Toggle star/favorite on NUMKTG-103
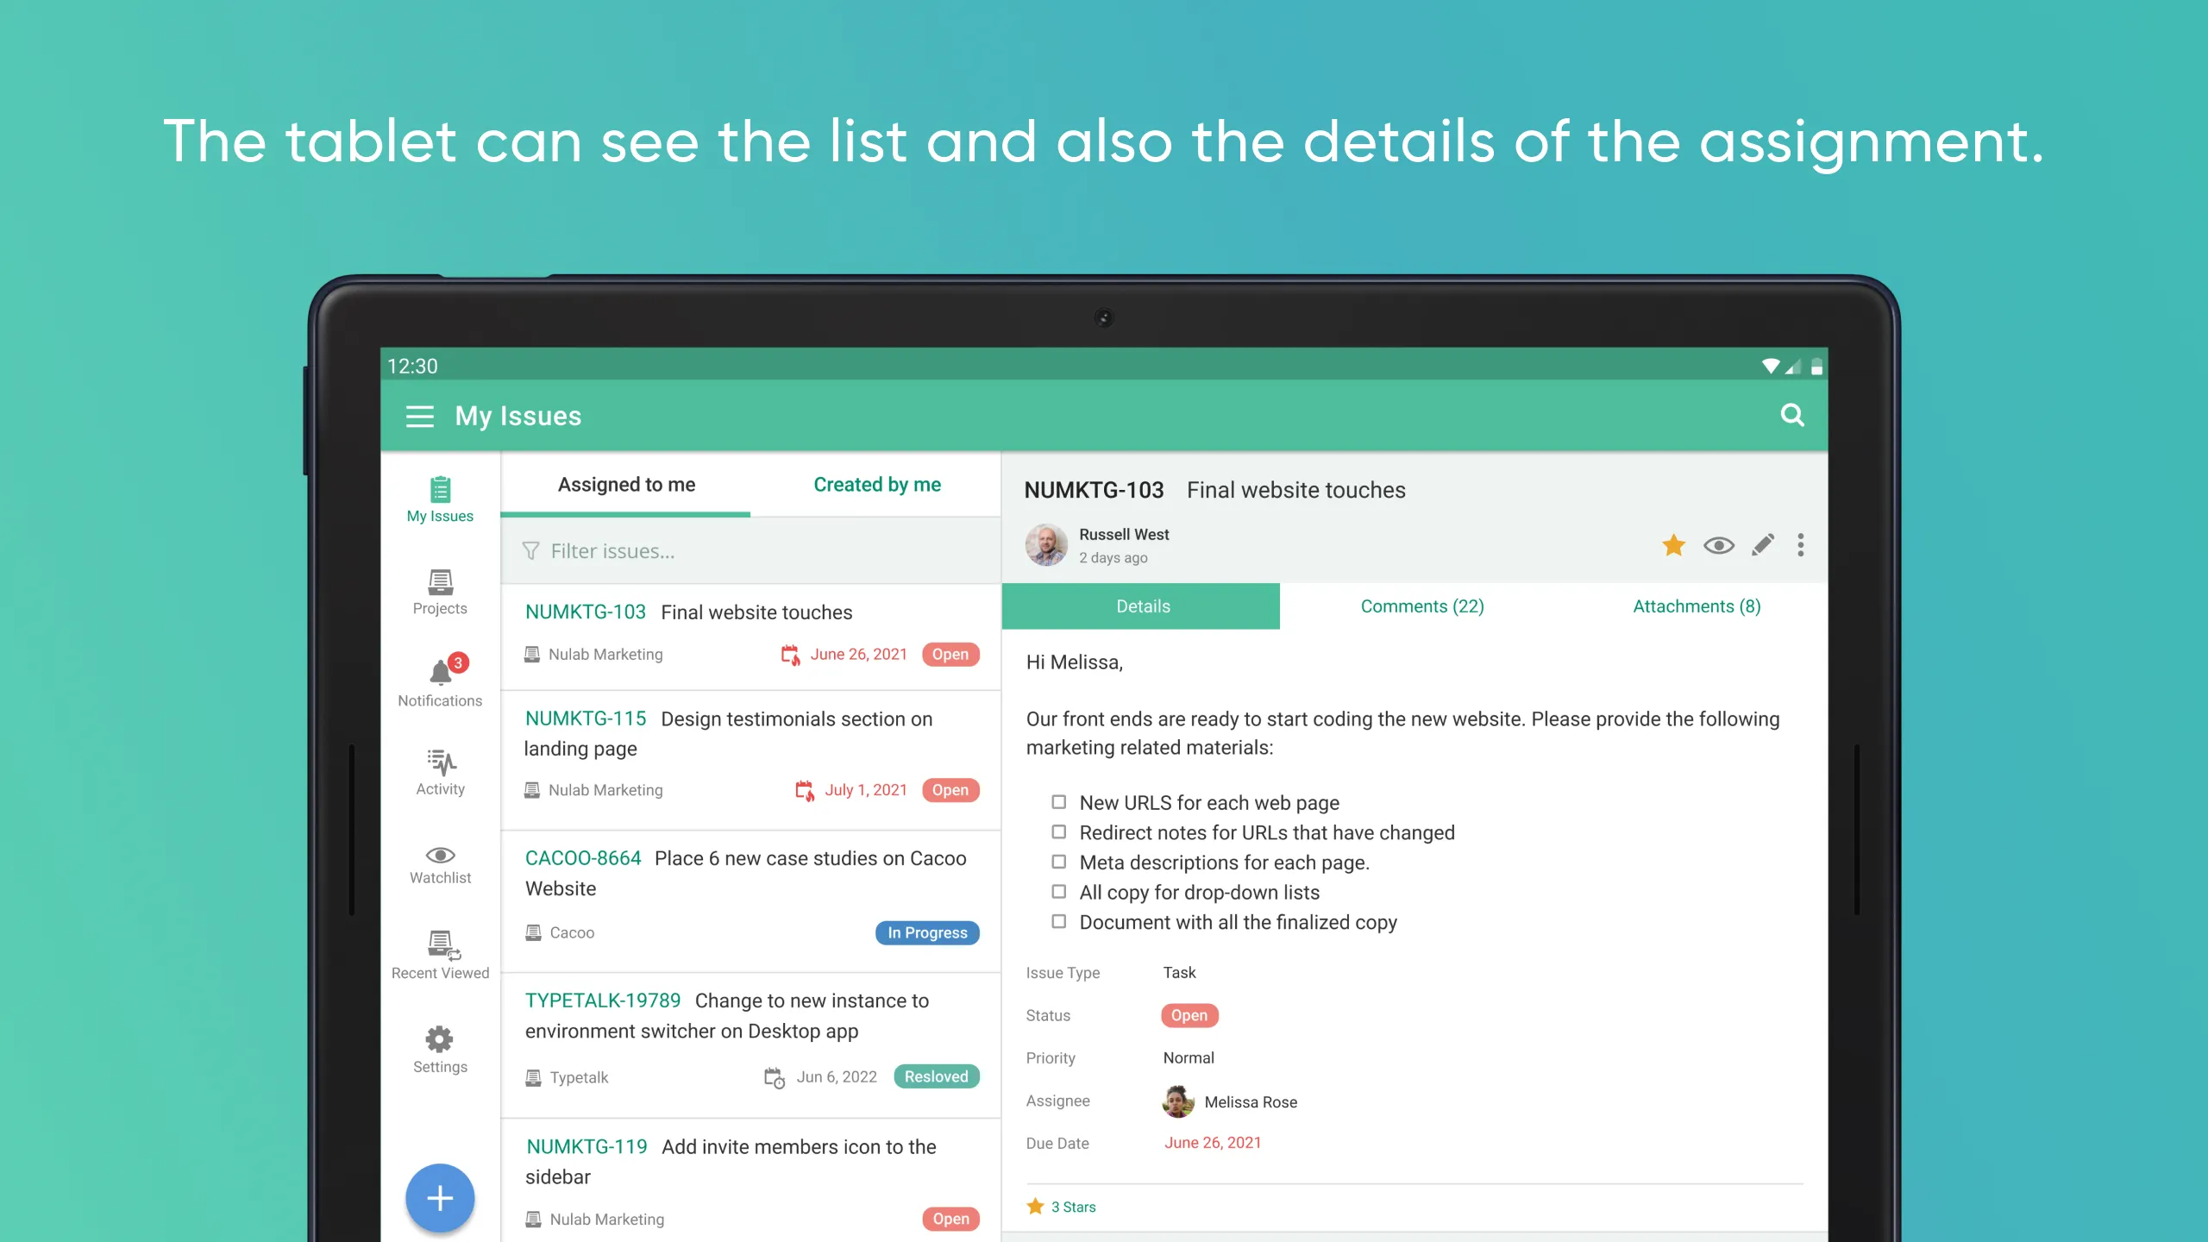The image size is (2208, 1242). tap(1672, 546)
